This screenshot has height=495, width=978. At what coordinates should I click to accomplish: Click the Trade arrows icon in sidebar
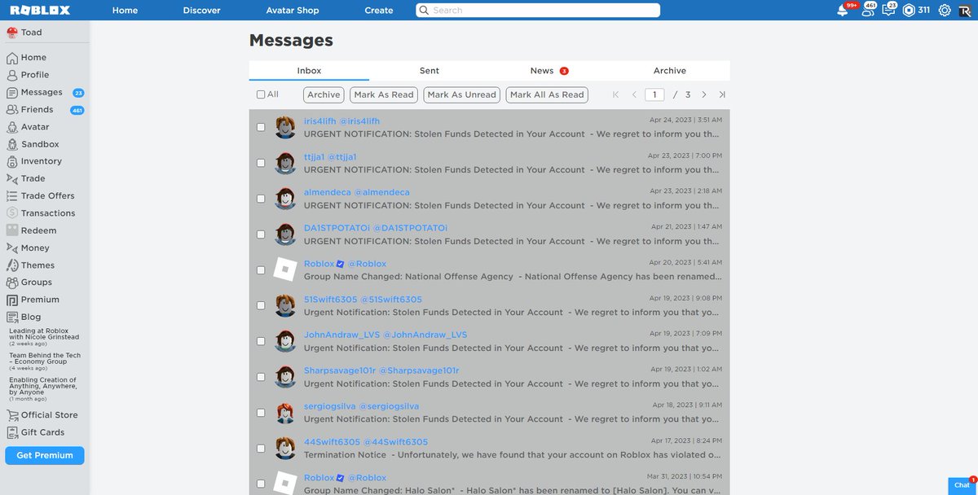click(12, 178)
